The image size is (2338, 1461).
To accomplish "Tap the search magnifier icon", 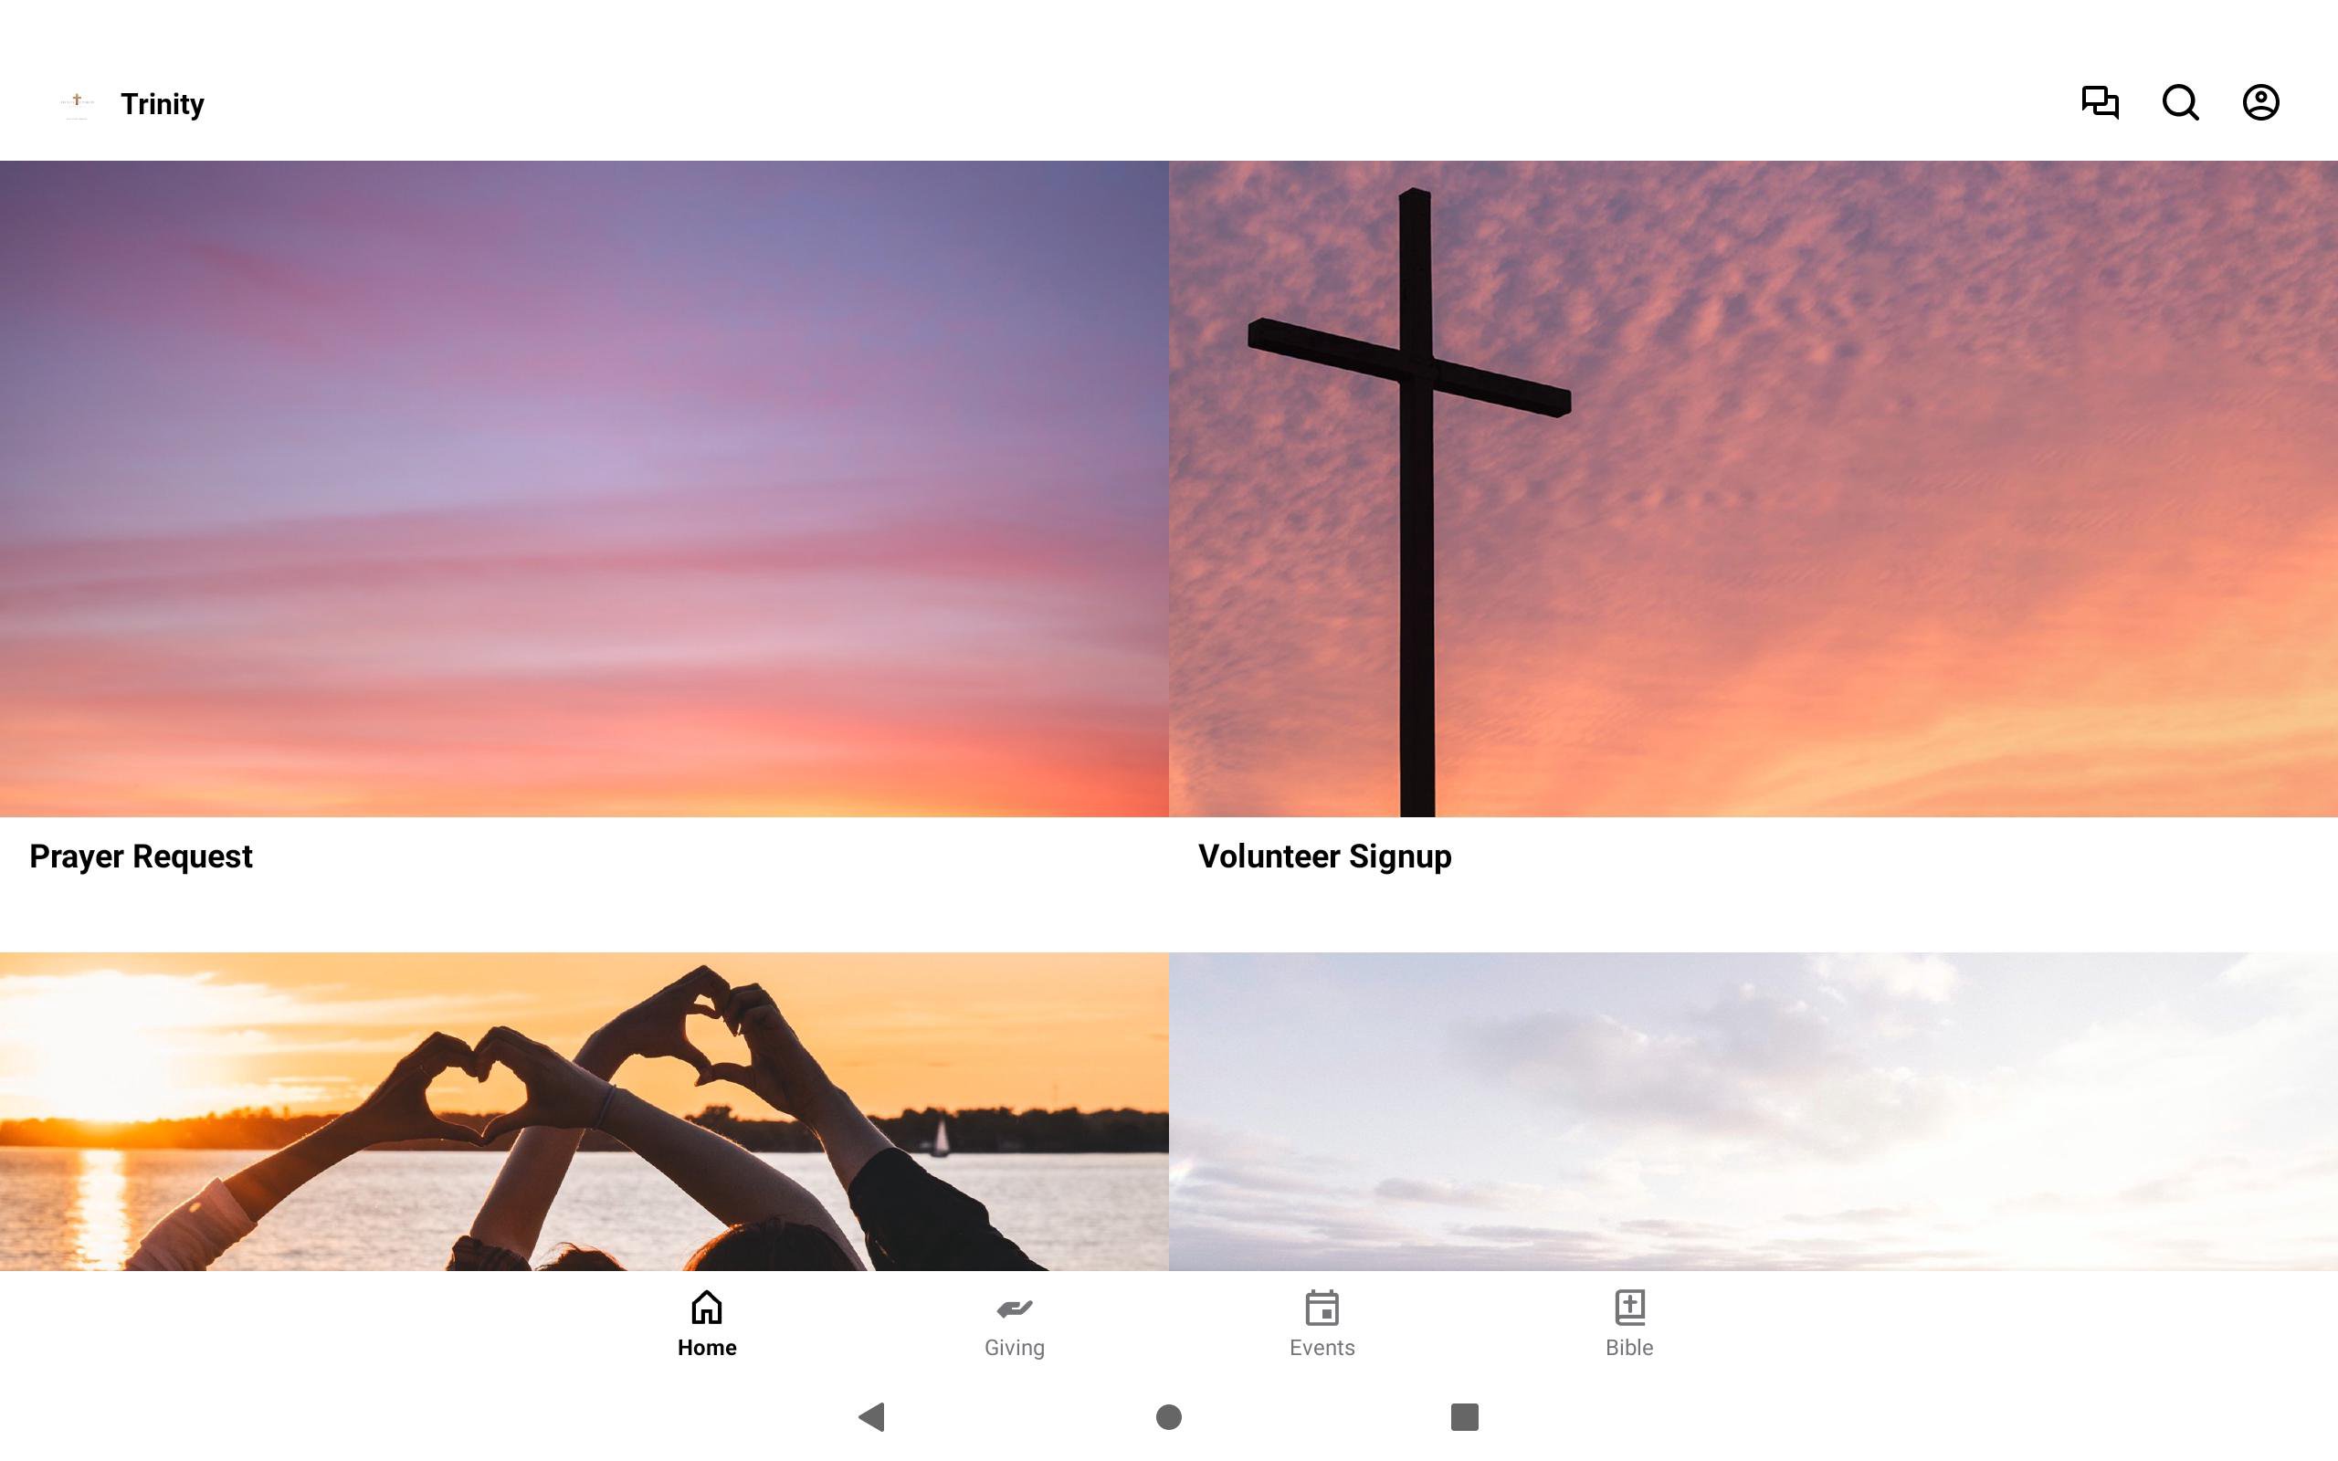I will (2181, 102).
